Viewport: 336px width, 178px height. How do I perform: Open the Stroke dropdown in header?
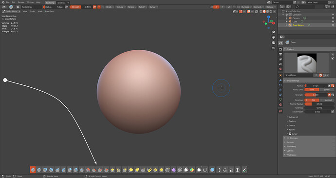132,7
